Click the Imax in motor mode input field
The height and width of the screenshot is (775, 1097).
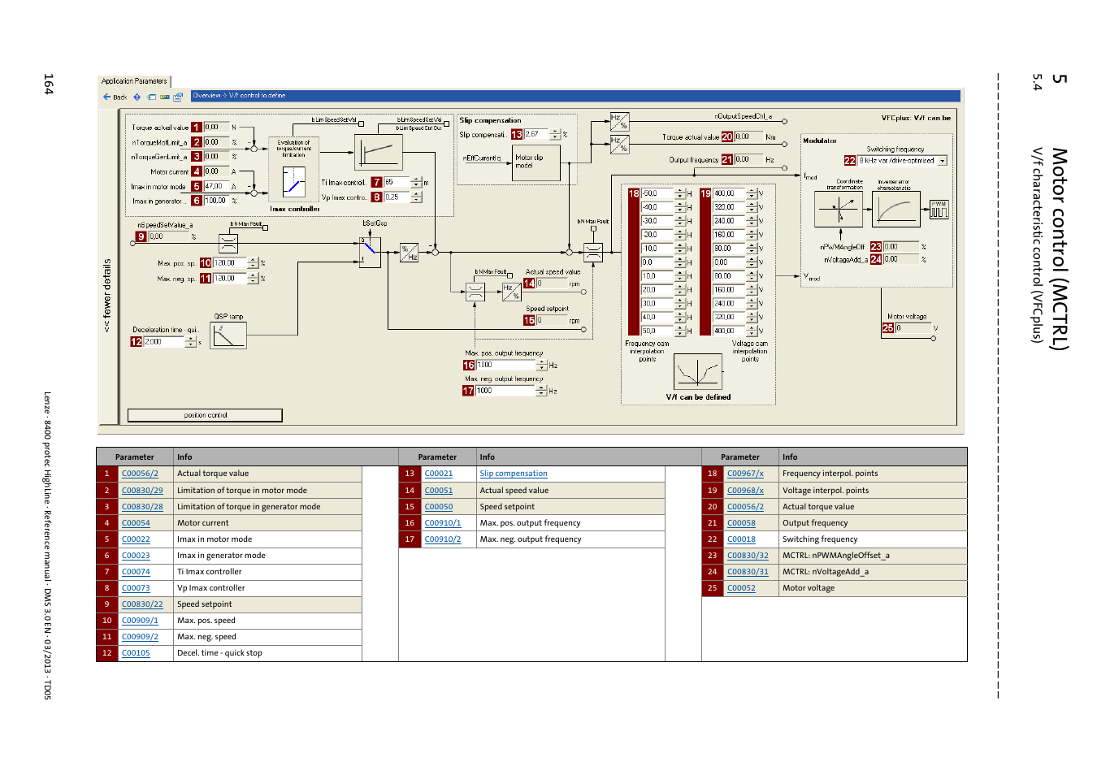pos(217,187)
